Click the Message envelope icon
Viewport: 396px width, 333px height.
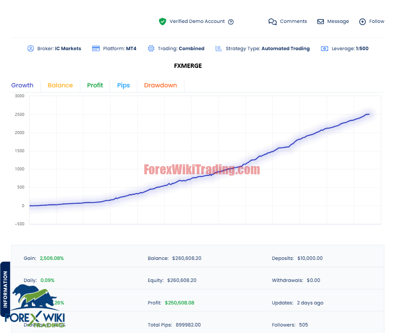pyautogui.click(x=320, y=22)
